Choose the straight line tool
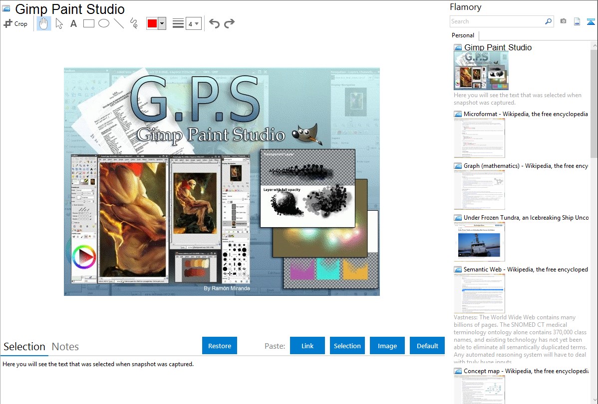 pyautogui.click(x=119, y=23)
